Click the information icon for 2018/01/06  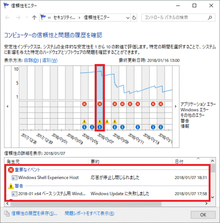[92, 127]
